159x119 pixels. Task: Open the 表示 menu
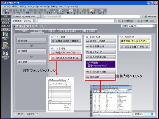[x=23, y=7]
